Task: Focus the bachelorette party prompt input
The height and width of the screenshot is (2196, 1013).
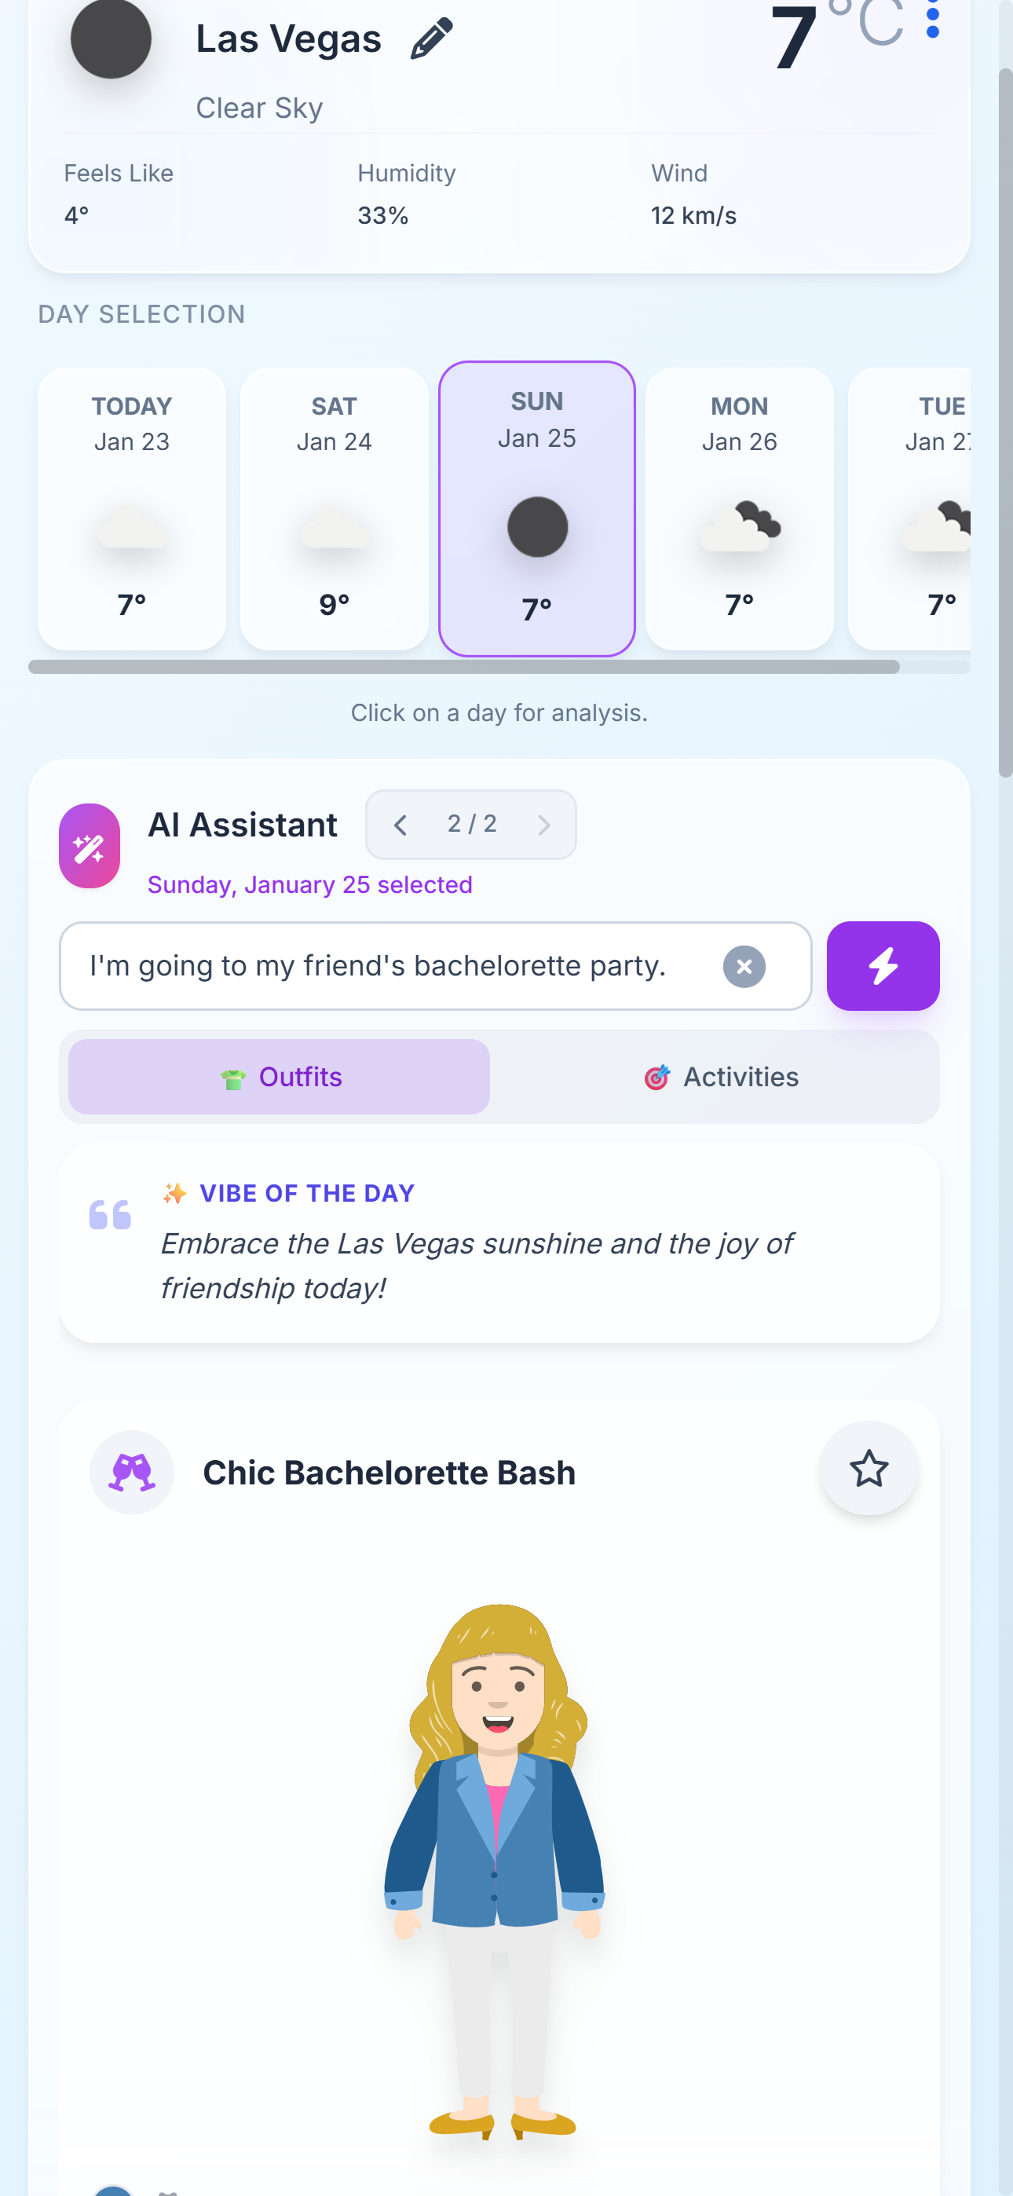Action: click(392, 966)
